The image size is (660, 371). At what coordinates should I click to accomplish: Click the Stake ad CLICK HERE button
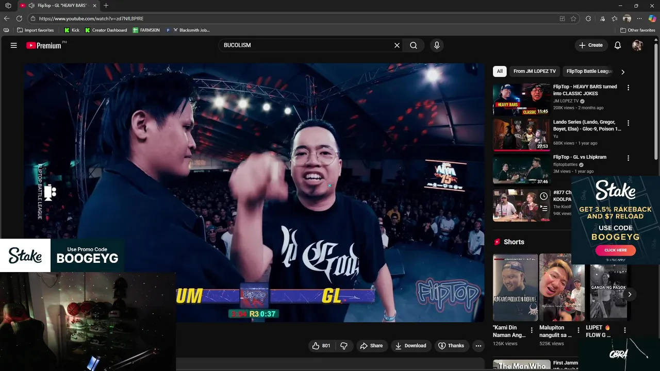pyautogui.click(x=615, y=250)
